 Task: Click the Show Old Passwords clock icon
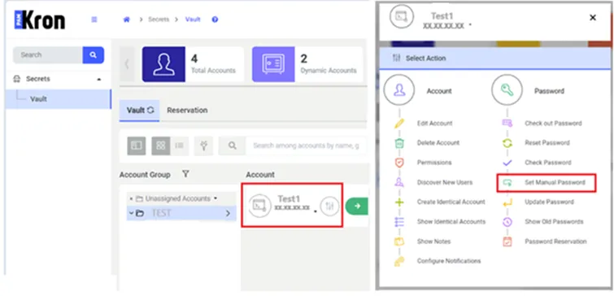(507, 222)
